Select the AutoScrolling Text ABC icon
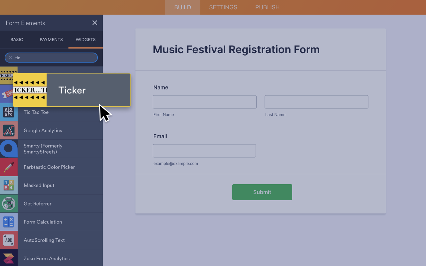This screenshot has width=426, height=266. (8, 240)
